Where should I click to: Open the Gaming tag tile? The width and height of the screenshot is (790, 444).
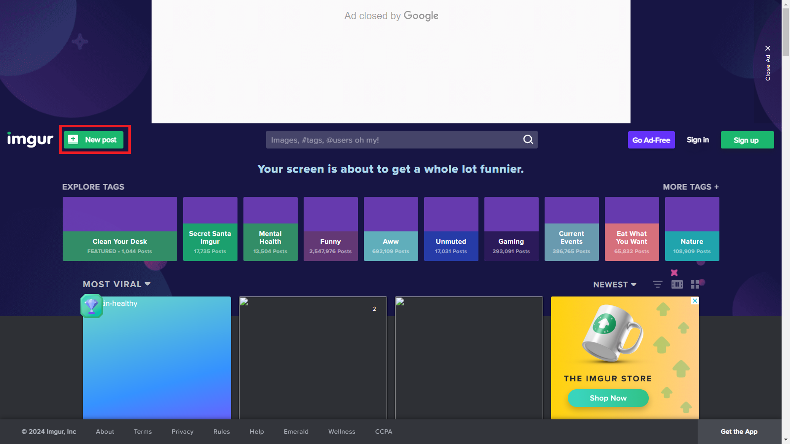[x=512, y=229]
